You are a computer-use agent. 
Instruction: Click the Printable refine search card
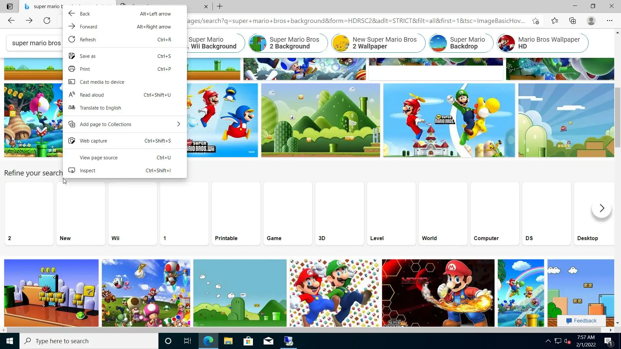pyautogui.click(x=236, y=213)
